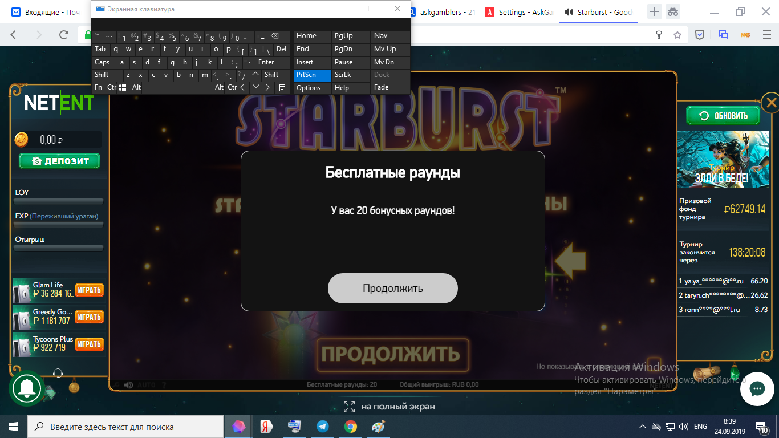Screen dimensions: 779x438
Task: Play the Tycoons Plus jackpot game
Action: pyautogui.click(x=89, y=344)
